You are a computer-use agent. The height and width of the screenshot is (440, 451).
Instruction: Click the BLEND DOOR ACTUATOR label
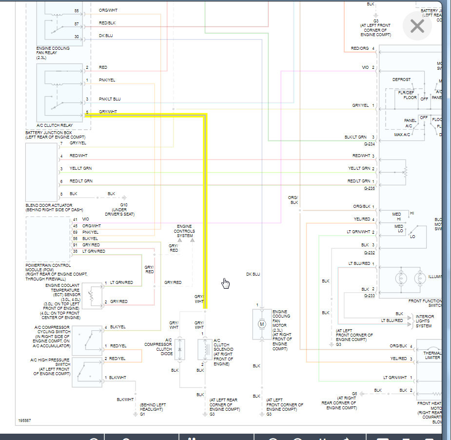[x=54, y=207]
